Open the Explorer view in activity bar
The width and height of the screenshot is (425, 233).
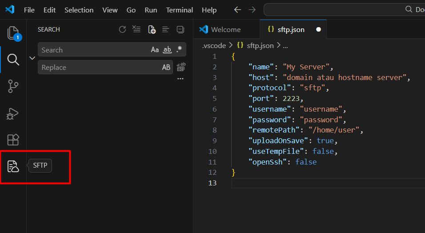(13, 32)
